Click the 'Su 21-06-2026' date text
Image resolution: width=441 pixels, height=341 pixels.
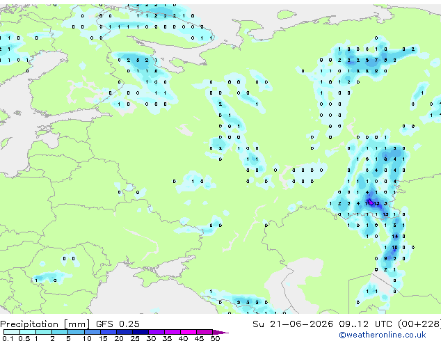coord(293,324)
